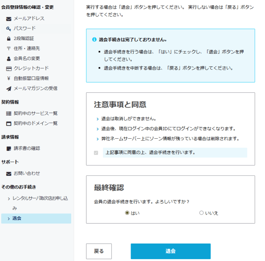This screenshot has height=261, width=265.
Task: Open 契約中のサービス一覧 menu item
Action: tap(36, 113)
